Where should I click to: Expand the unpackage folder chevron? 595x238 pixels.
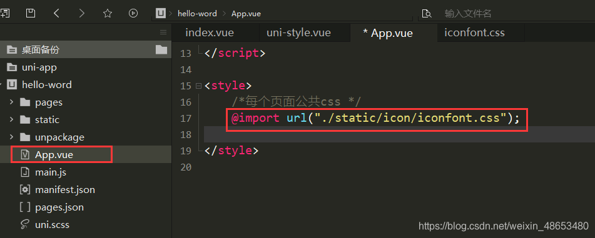[11, 137]
